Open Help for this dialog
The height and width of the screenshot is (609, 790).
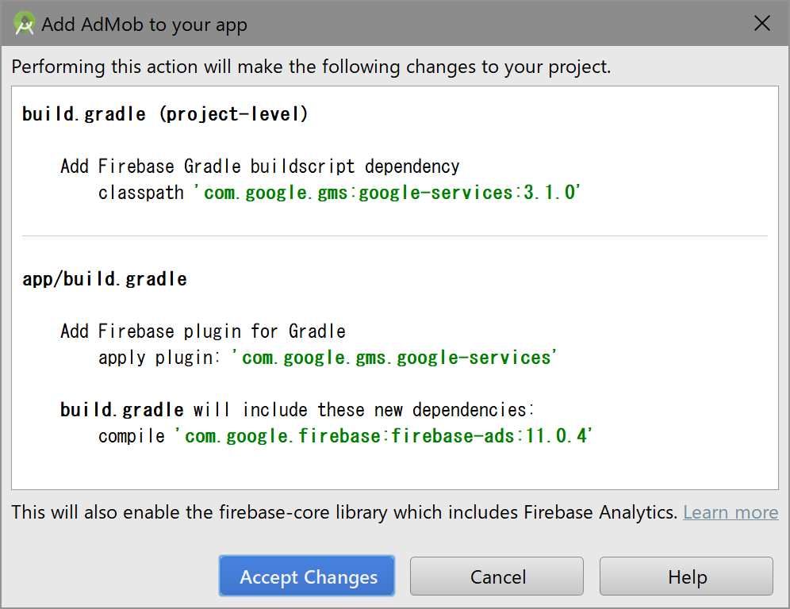tap(687, 576)
